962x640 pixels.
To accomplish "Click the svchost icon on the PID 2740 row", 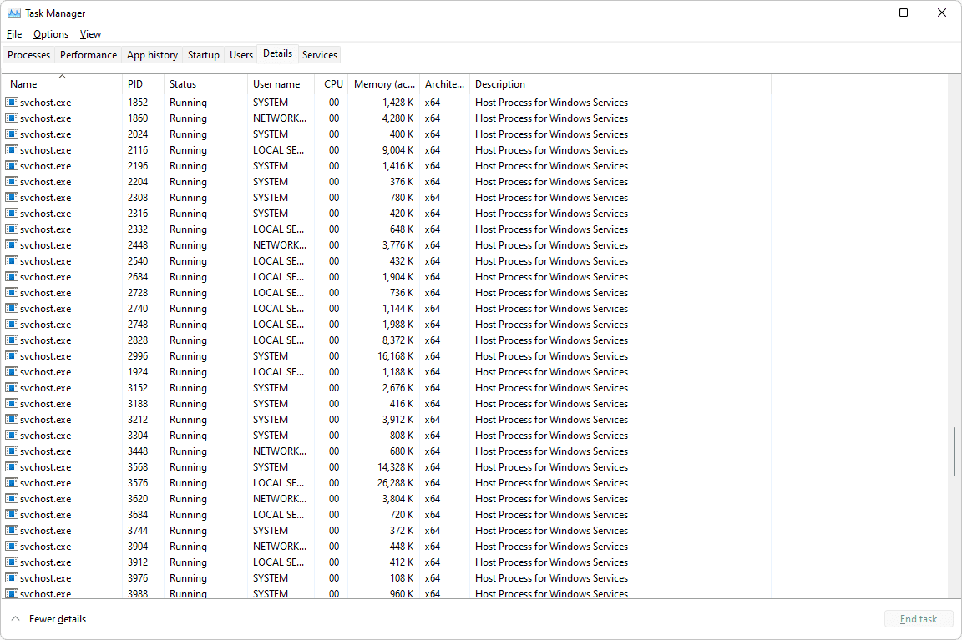I will click(11, 309).
